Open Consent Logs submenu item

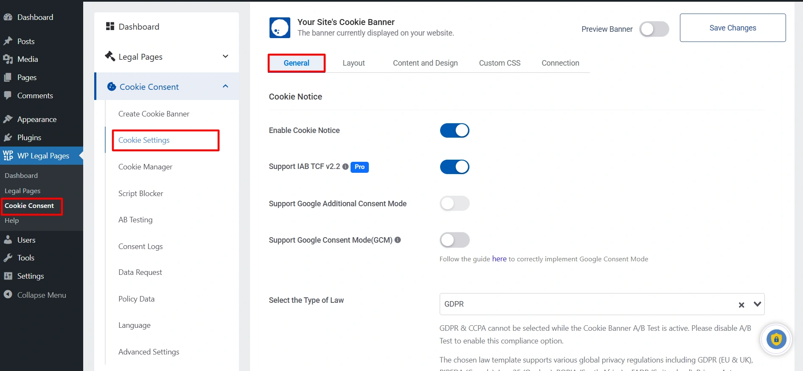pos(140,246)
